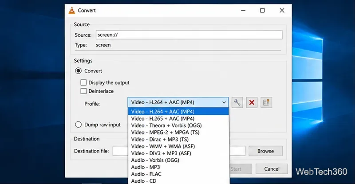Choose Video - Dirac + MP3 (TS) option
355x184 pixels.
178,139
